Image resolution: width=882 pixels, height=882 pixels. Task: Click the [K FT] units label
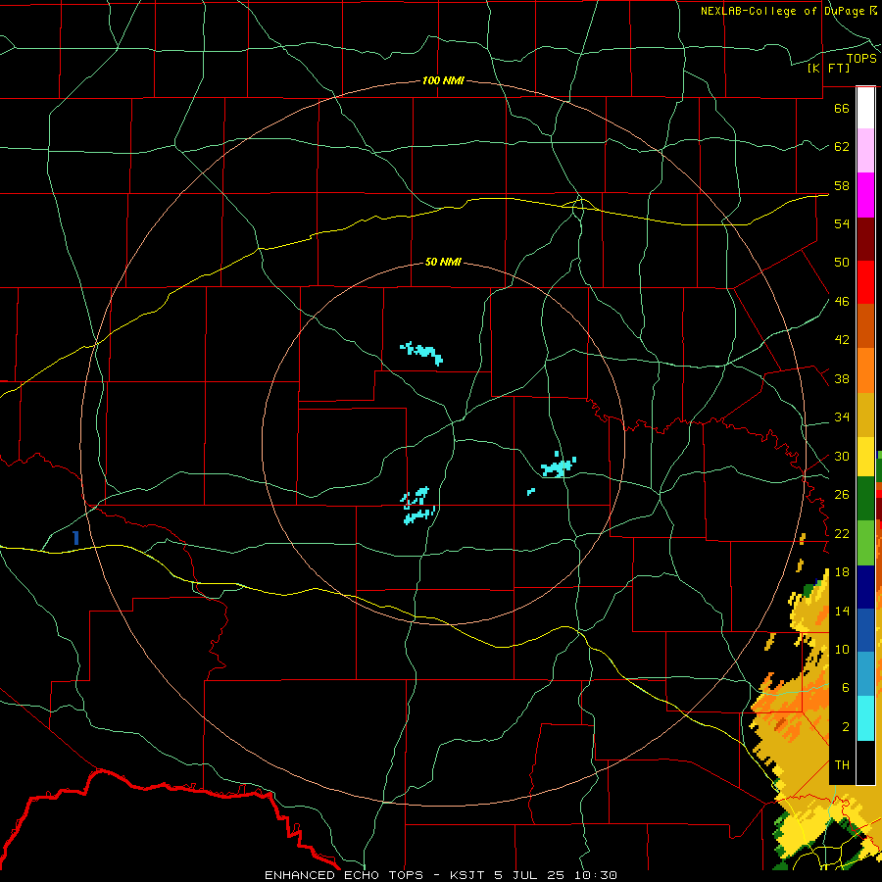coord(828,69)
